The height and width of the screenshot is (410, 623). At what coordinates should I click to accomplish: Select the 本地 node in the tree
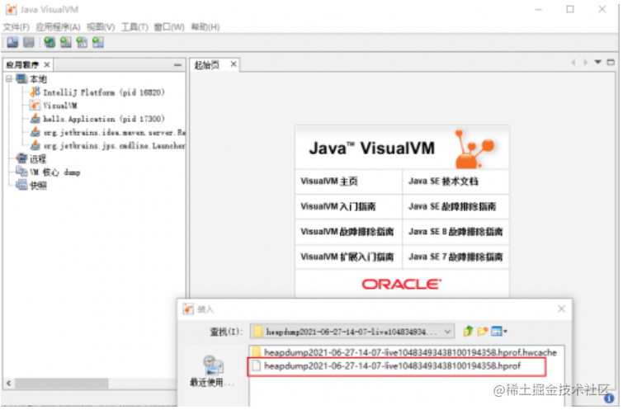pyautogui.click(x=38, y=79)
